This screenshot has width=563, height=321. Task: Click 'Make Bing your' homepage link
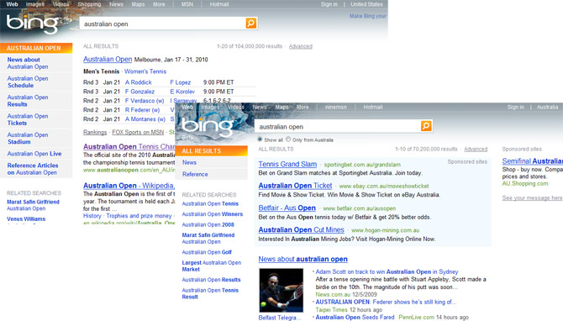click(x=368, y=16)
